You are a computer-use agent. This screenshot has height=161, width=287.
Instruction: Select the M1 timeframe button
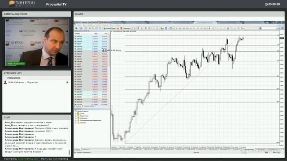(x=177, y=28)
